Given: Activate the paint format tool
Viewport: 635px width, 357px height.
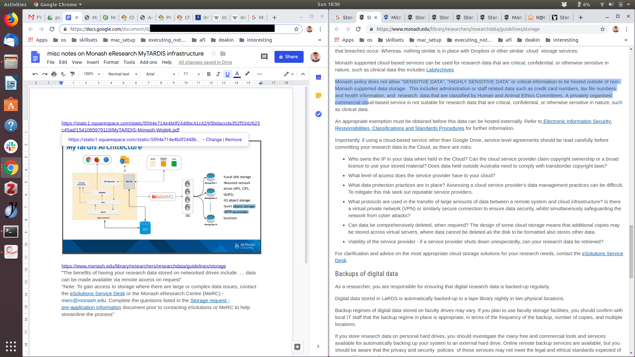Looking at the screenshot, I should coord(73,74).
